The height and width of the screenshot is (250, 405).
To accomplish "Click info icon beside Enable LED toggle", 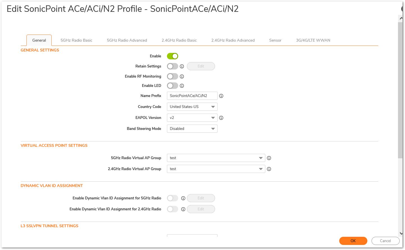I will click(x=182, y=86).
